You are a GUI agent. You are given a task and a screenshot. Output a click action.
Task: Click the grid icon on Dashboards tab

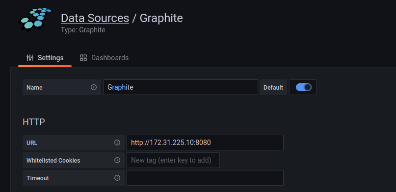[x=83, y=58]
